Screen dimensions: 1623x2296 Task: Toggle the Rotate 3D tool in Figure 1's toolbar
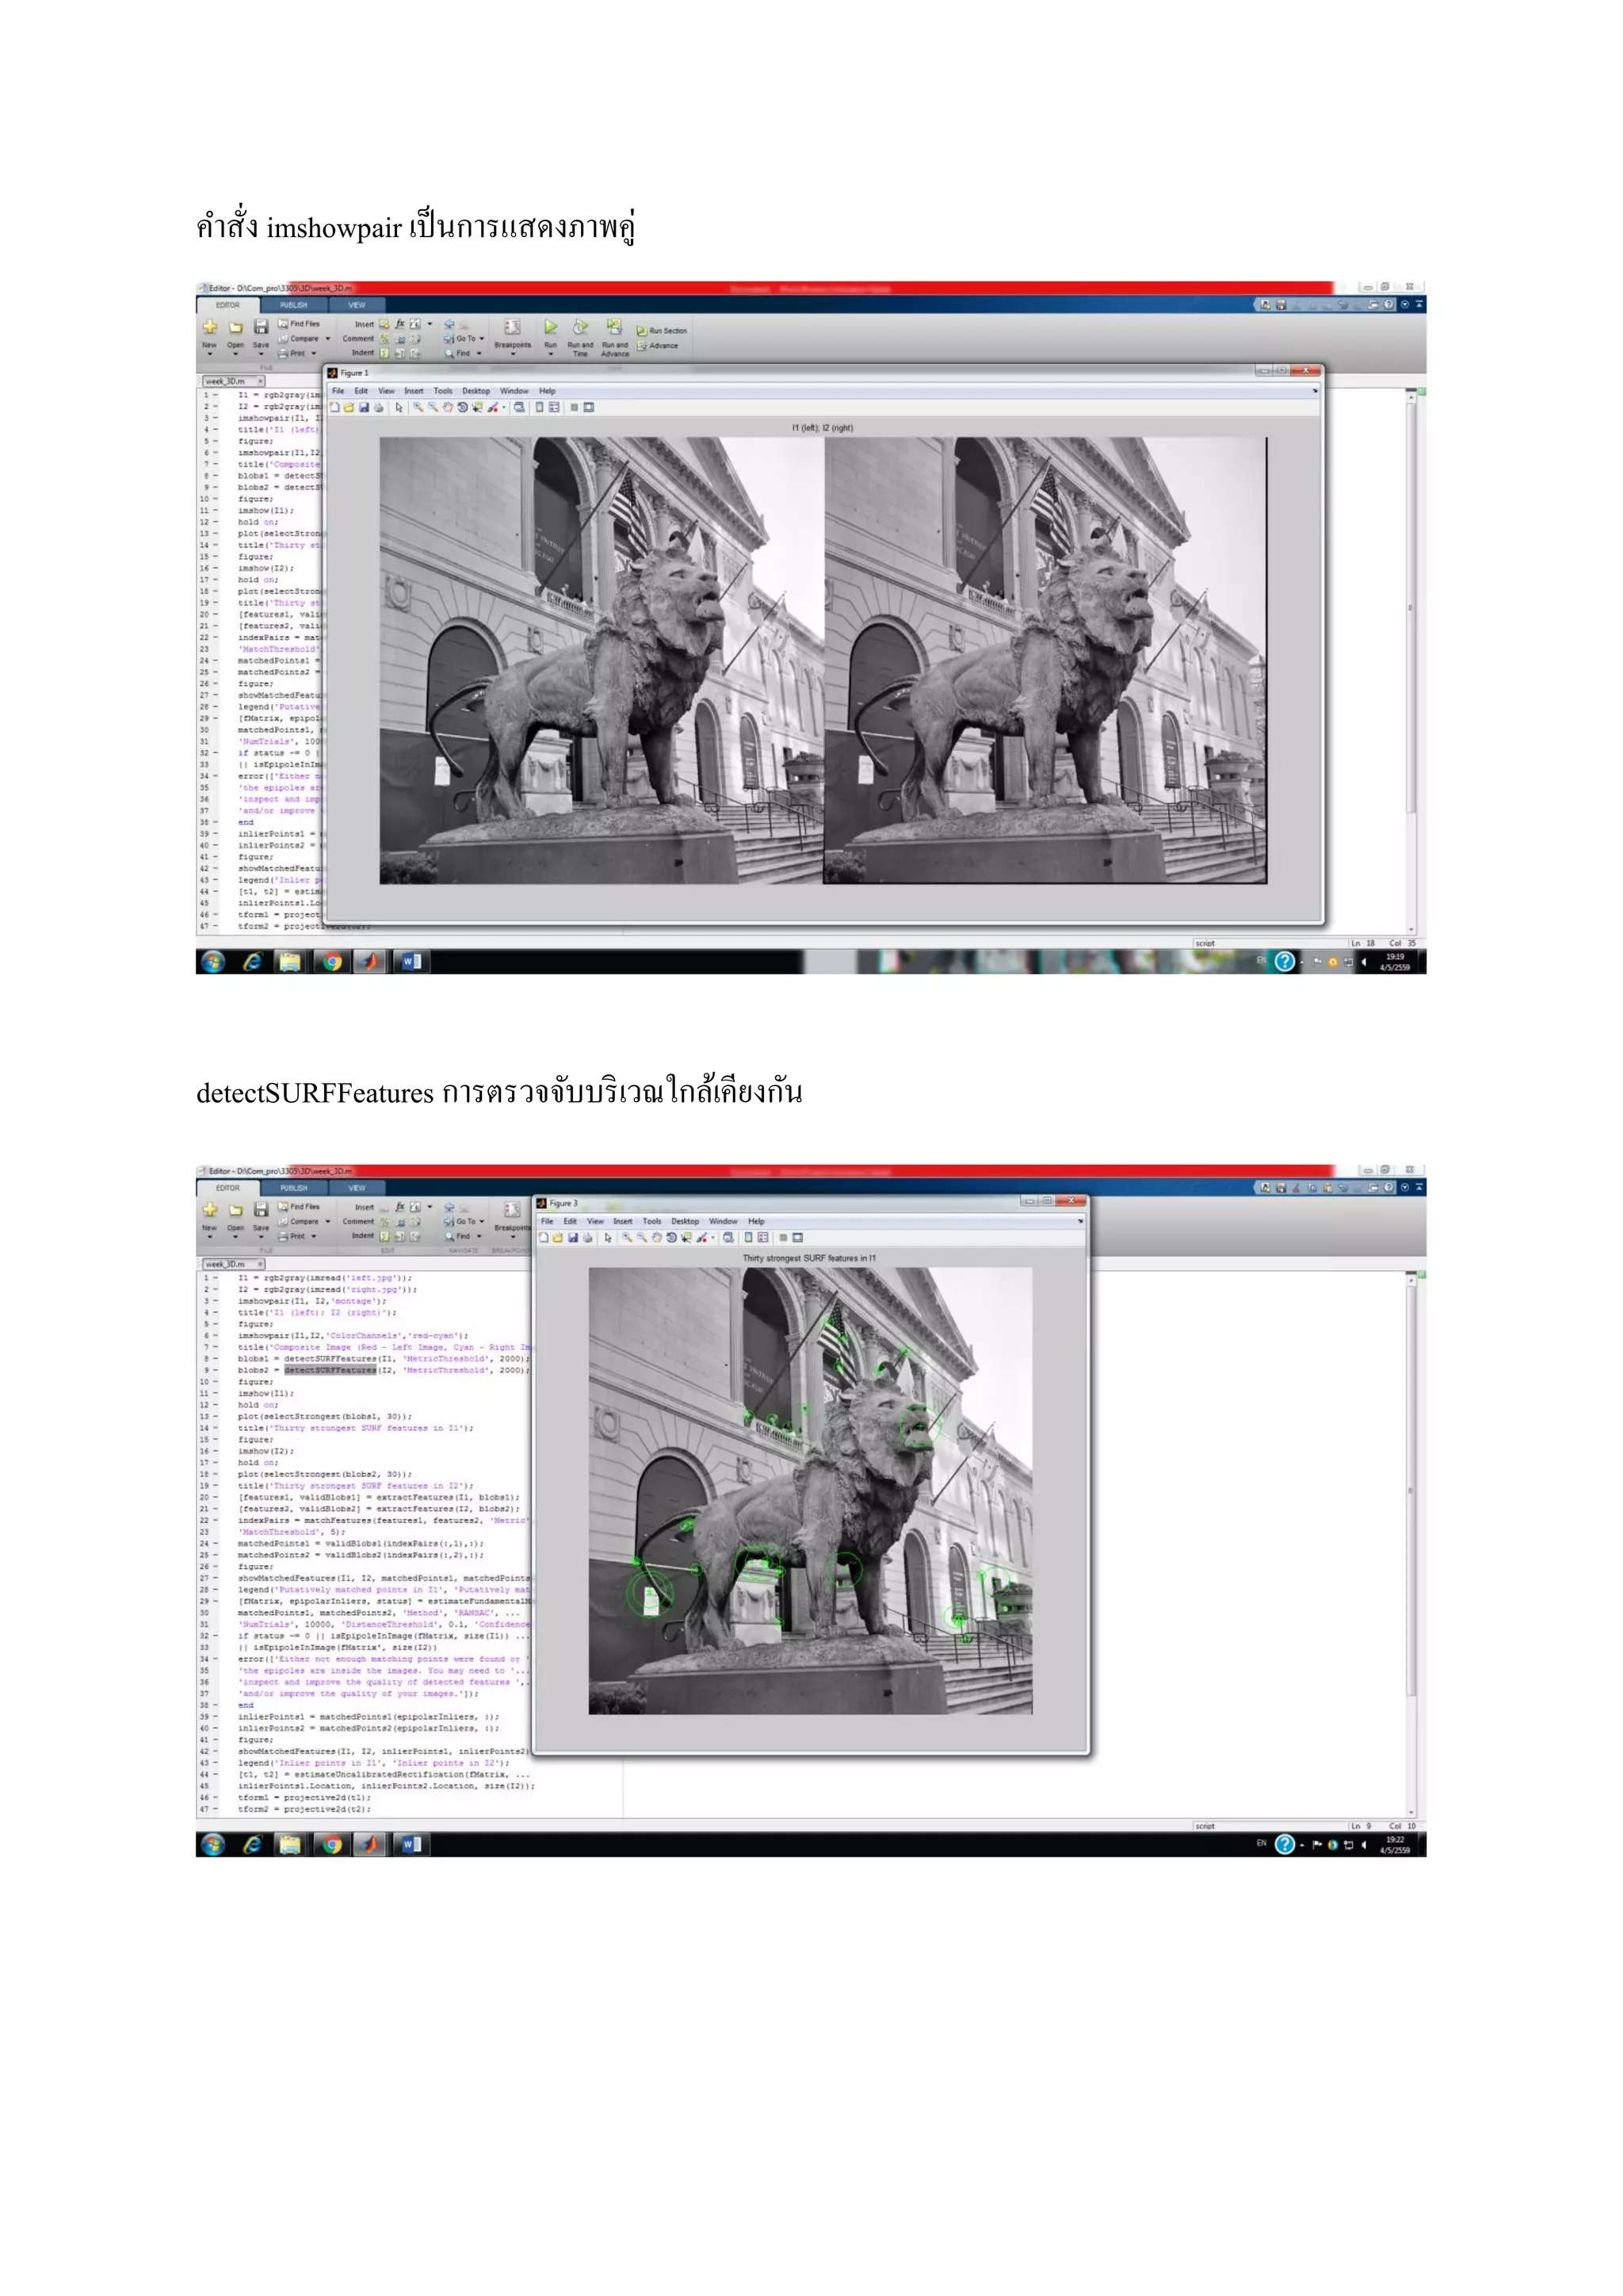click(462, 408)
